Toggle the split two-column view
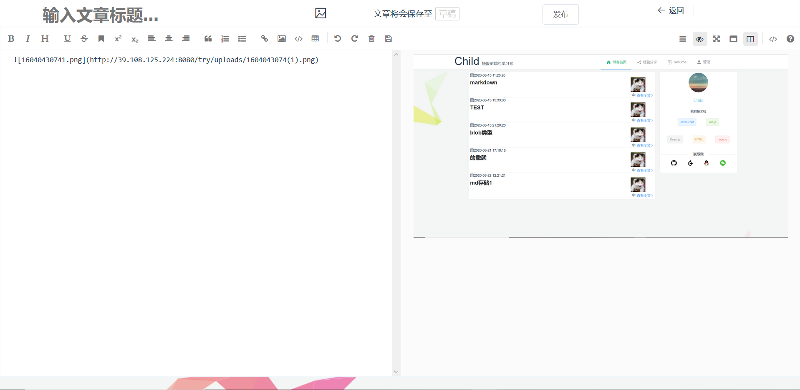 (750, 39)
